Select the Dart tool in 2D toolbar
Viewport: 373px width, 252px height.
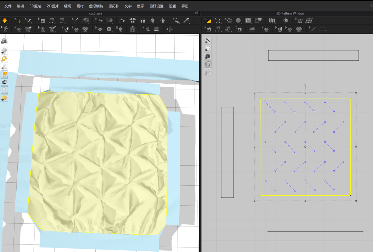click(259, 21)
